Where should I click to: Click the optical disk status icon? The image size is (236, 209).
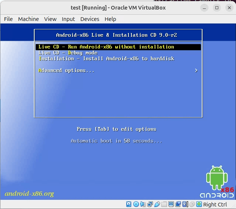(136, 204)
